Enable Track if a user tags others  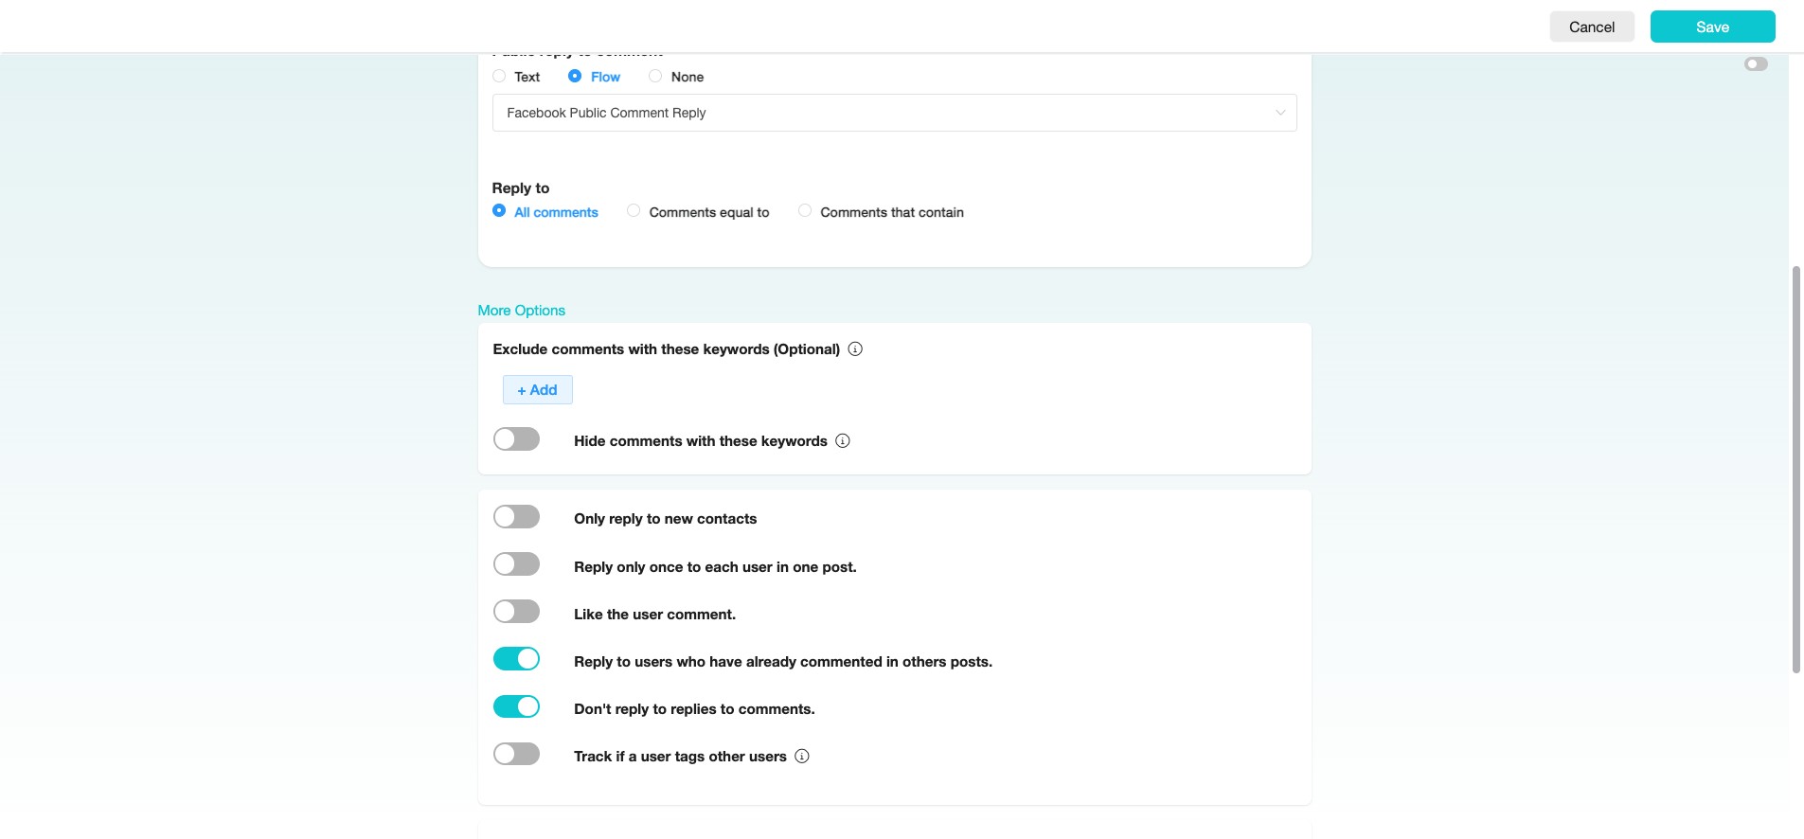[x=516, y=754]
